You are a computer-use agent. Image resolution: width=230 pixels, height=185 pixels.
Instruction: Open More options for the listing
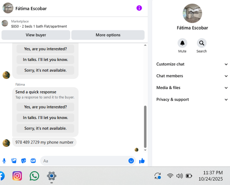click(x=108, y=35)
